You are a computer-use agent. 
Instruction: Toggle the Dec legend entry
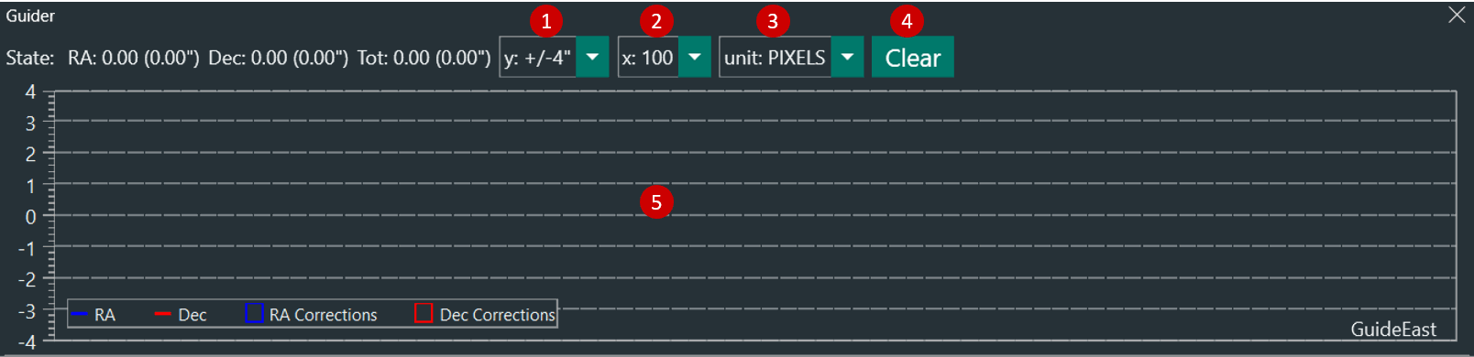coord(181,315)
